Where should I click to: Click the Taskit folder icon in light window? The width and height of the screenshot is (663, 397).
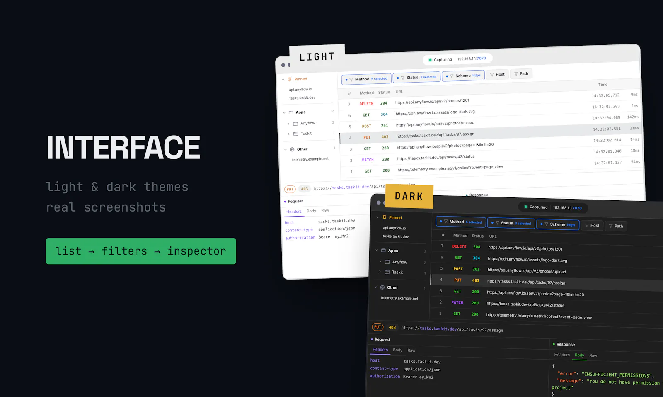(296, 134)
